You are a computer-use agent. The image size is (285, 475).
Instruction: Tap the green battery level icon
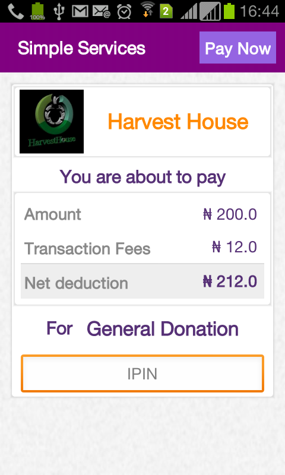229,11
